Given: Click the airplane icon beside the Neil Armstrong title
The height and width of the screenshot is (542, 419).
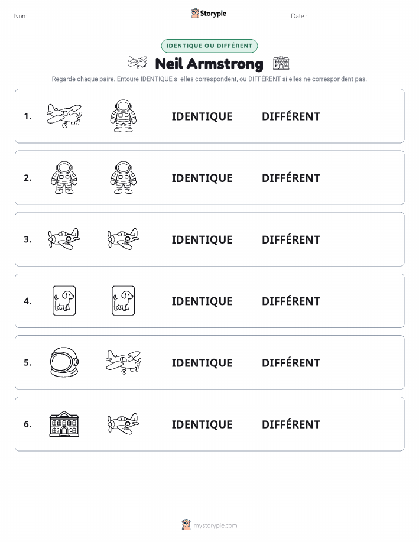Looking at the screenshot, I should click(138, 63).
